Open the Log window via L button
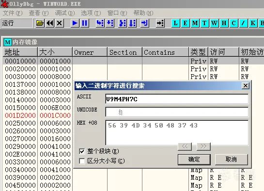 [x=175, y=23]
